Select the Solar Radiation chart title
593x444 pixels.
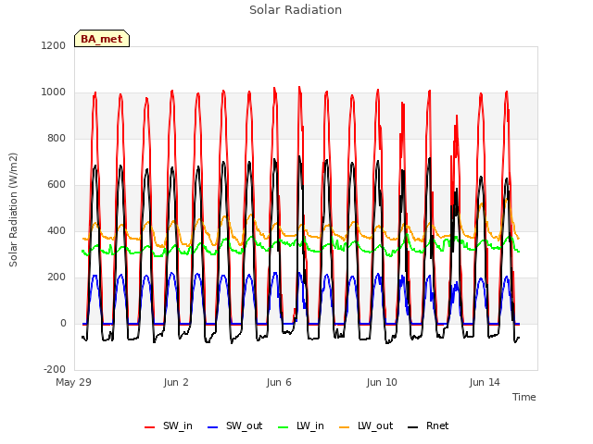coord(296,10)
